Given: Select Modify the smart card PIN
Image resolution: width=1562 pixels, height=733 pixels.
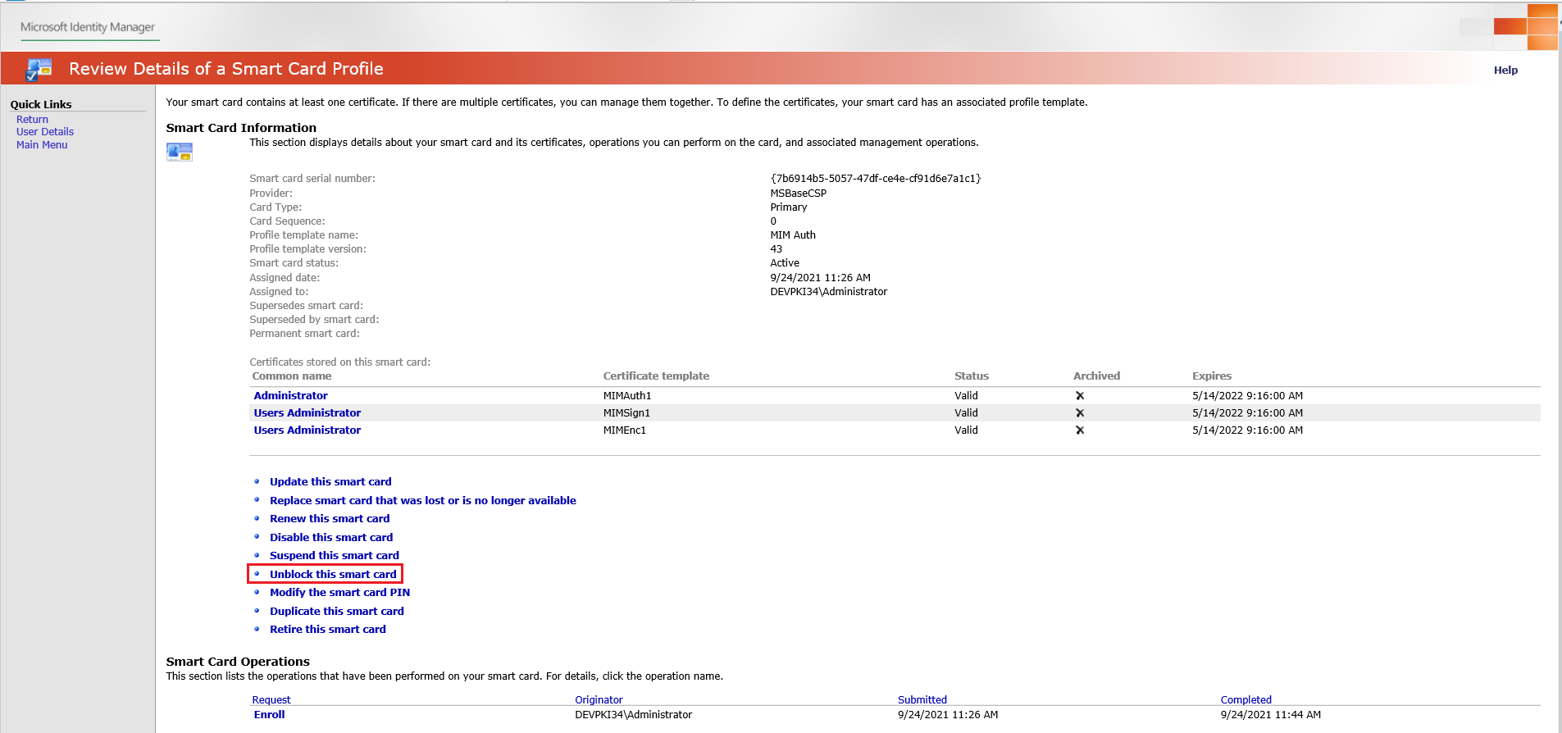Looking at the screenshot, I should coord(339,593).
